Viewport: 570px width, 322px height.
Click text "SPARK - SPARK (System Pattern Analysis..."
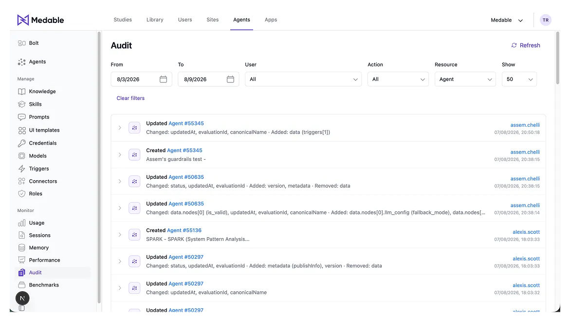(198, 239)
